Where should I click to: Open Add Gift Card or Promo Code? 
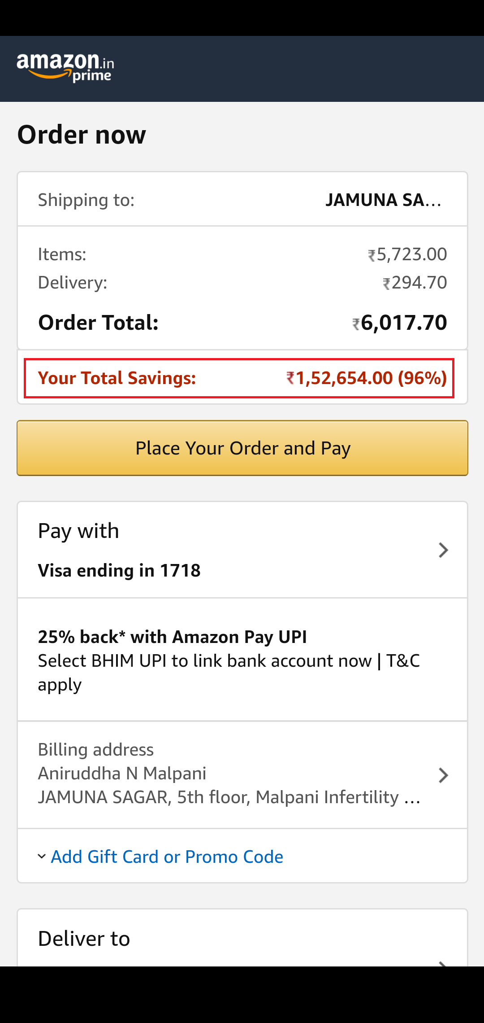(167, 857)
